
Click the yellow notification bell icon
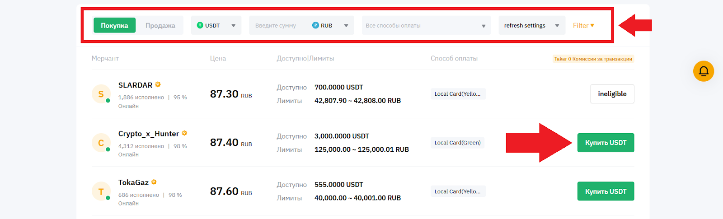[x=704, y=71]
